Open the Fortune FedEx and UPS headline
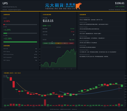Viewport: 127px width, 111px height. coord(94,24)
